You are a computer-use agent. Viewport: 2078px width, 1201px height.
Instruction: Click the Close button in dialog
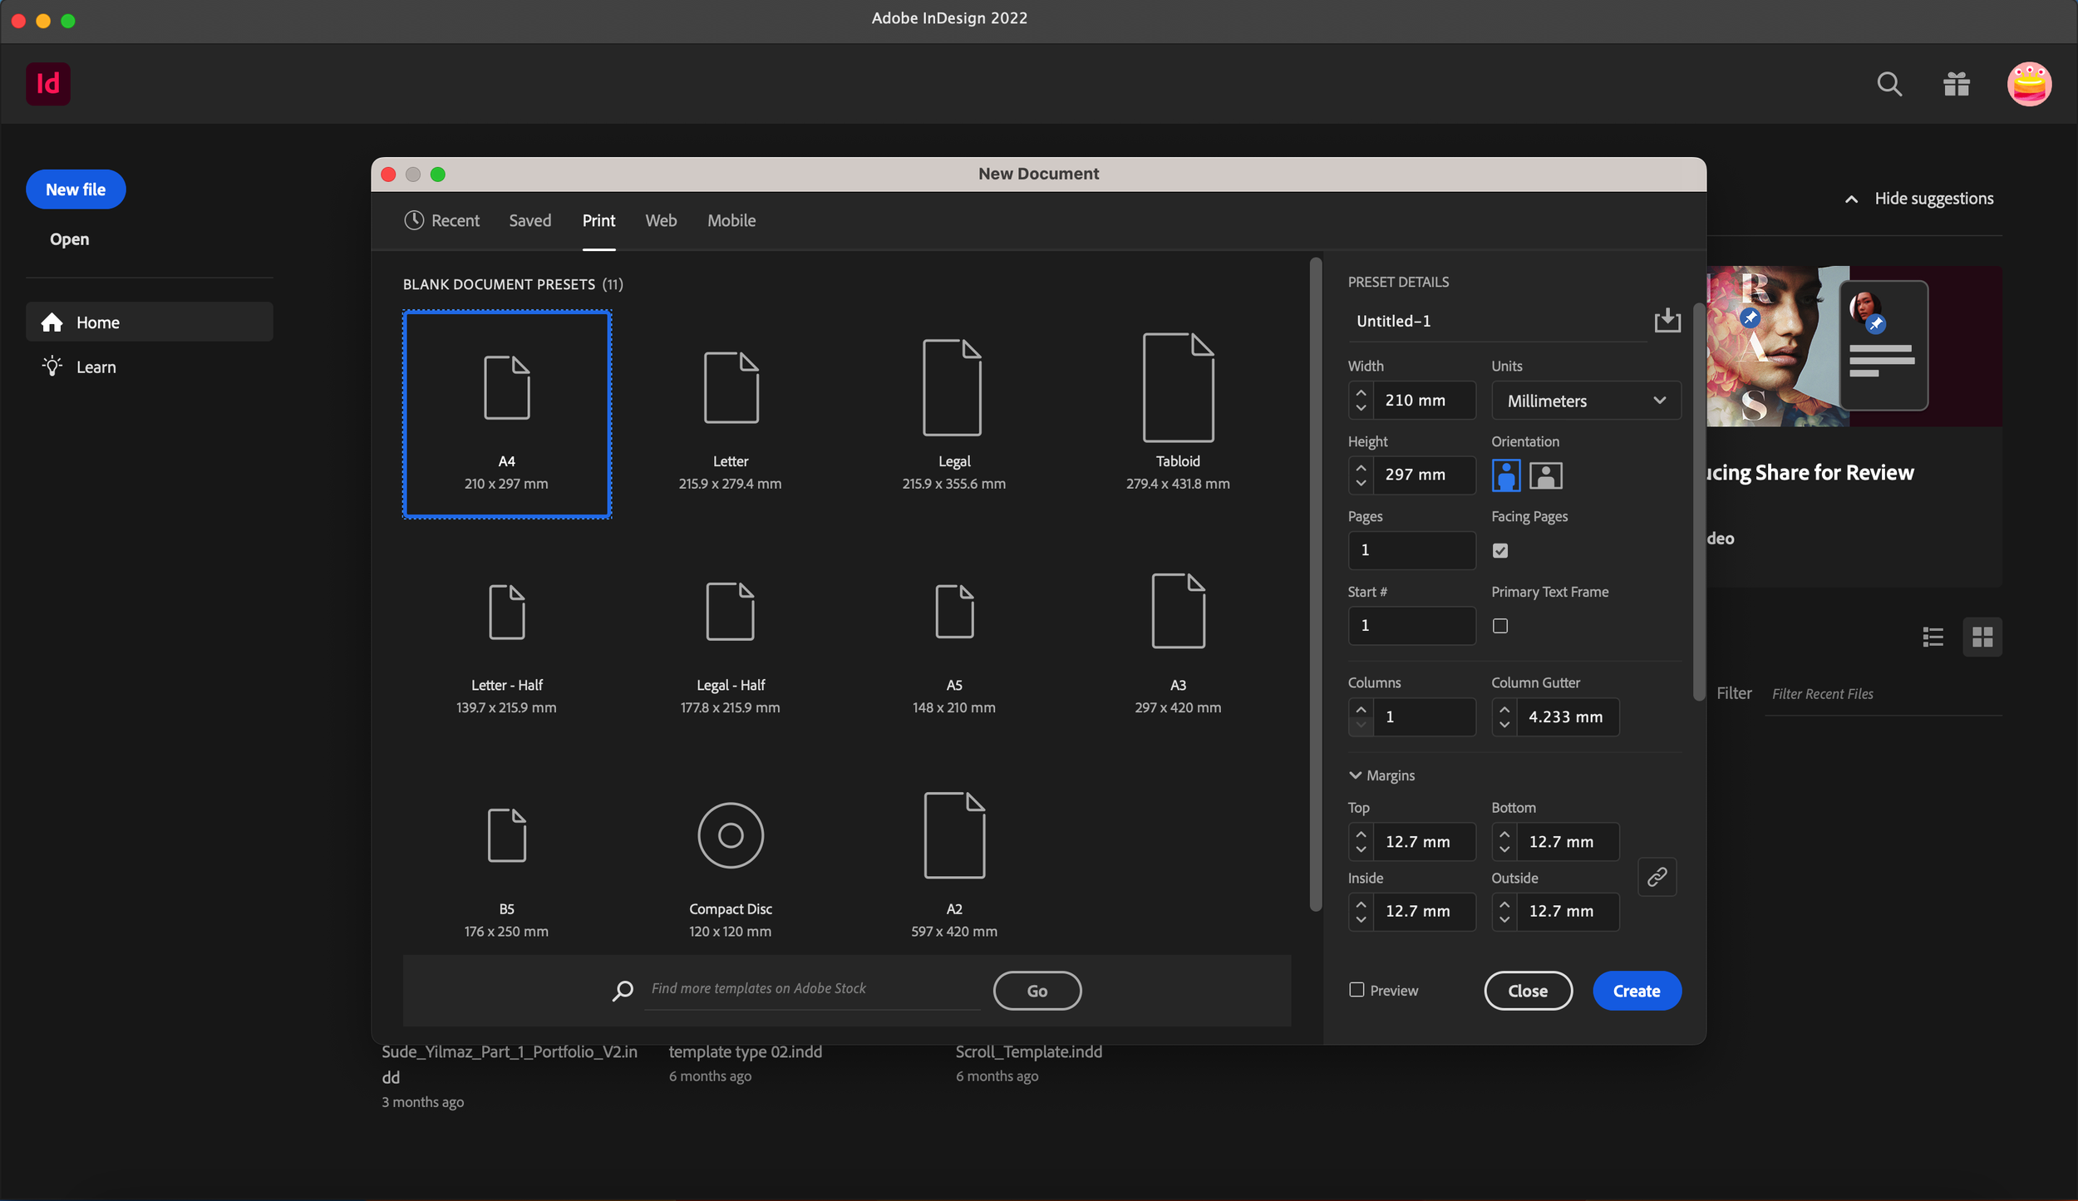tap(1528, 990)
